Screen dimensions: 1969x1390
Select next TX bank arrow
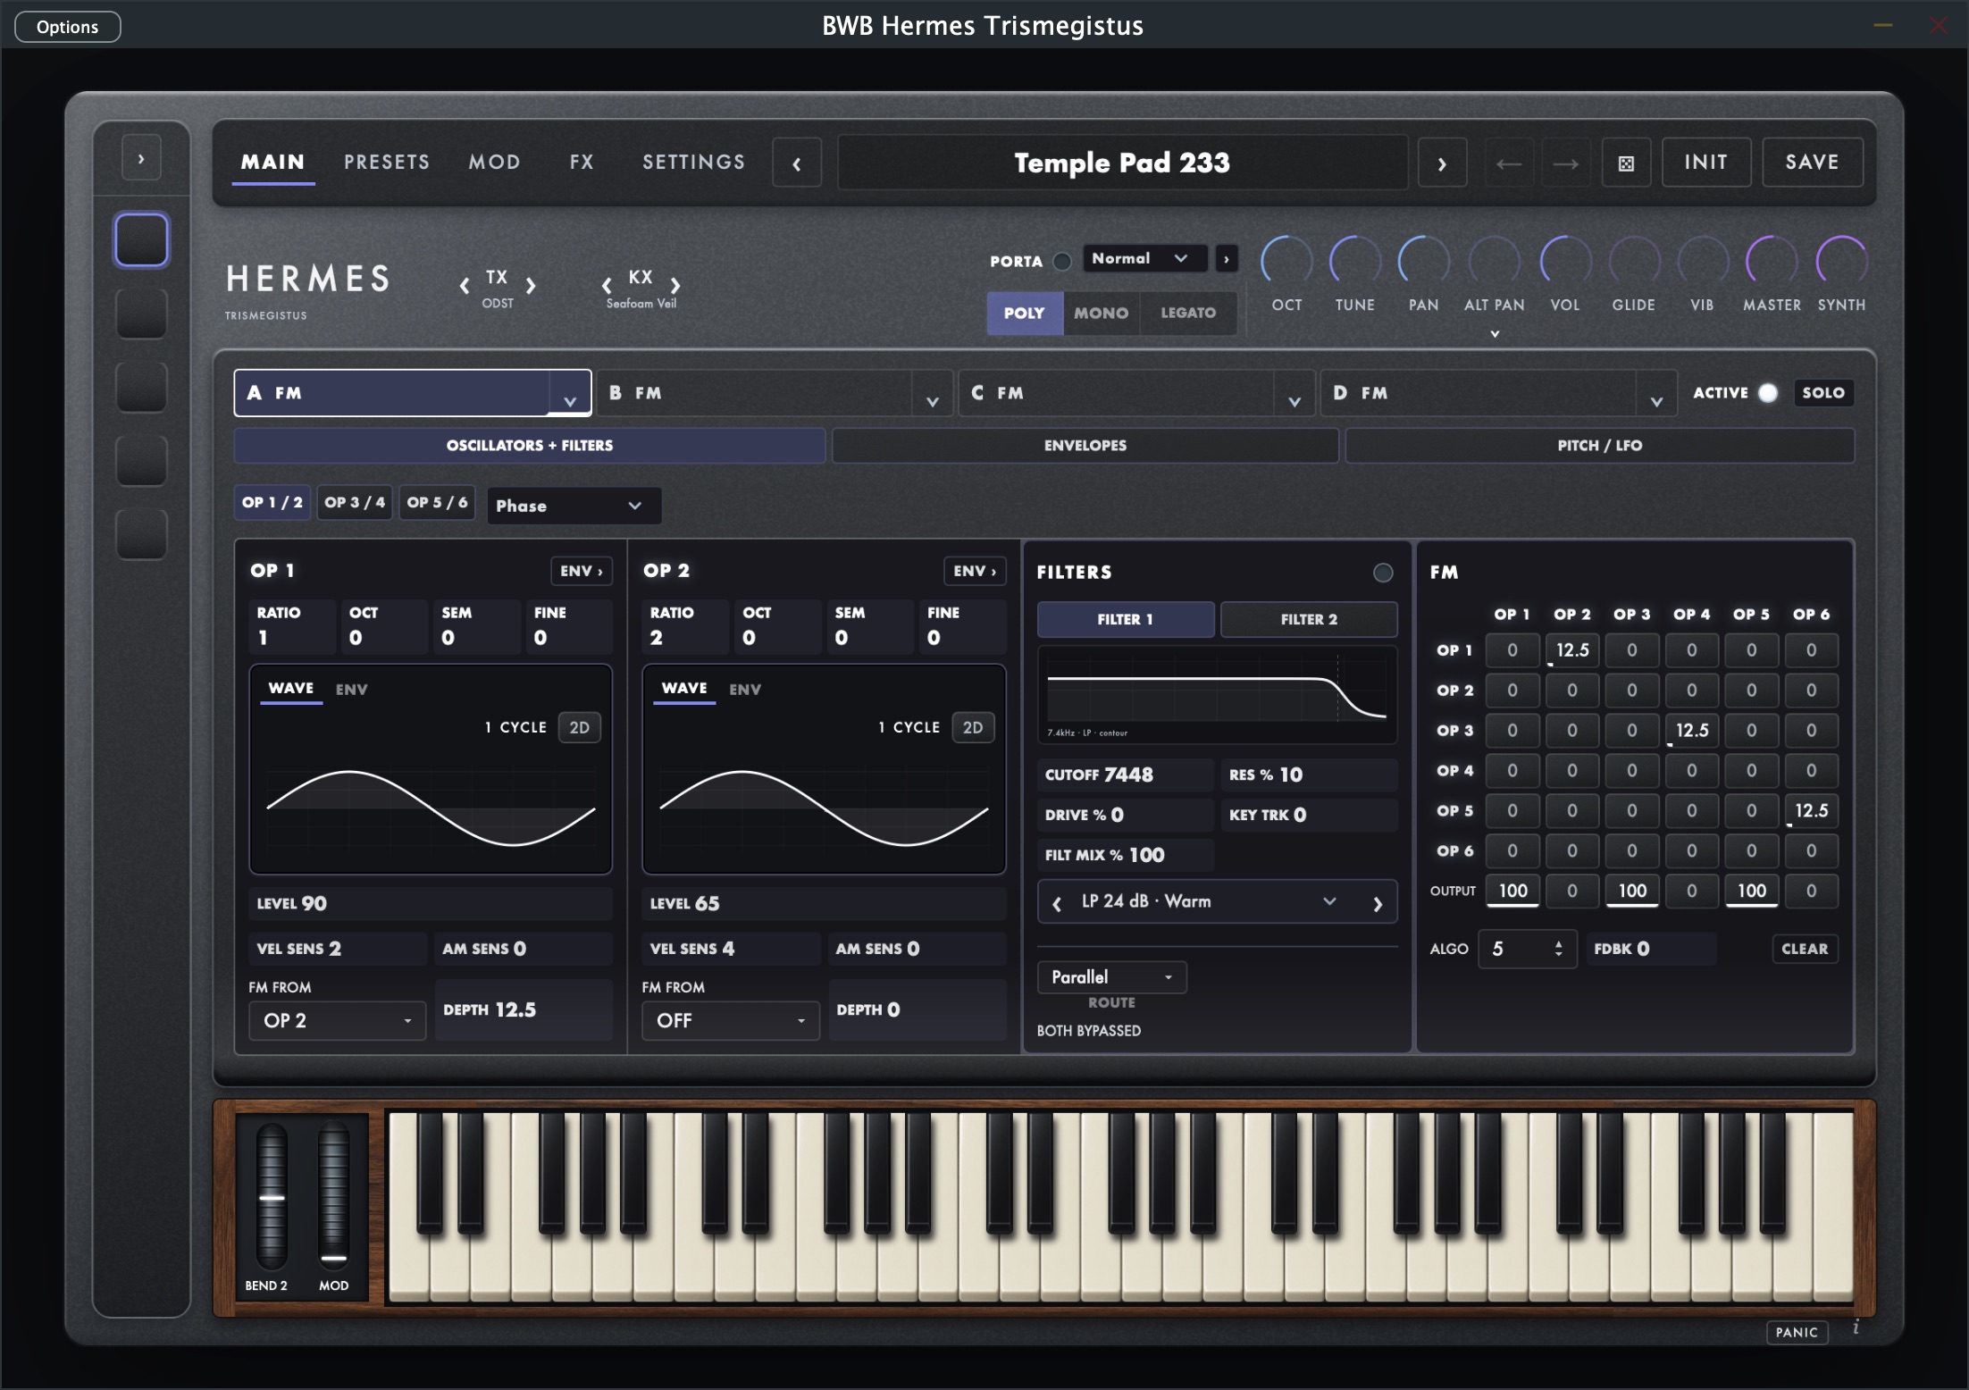(x=531, y=286)
